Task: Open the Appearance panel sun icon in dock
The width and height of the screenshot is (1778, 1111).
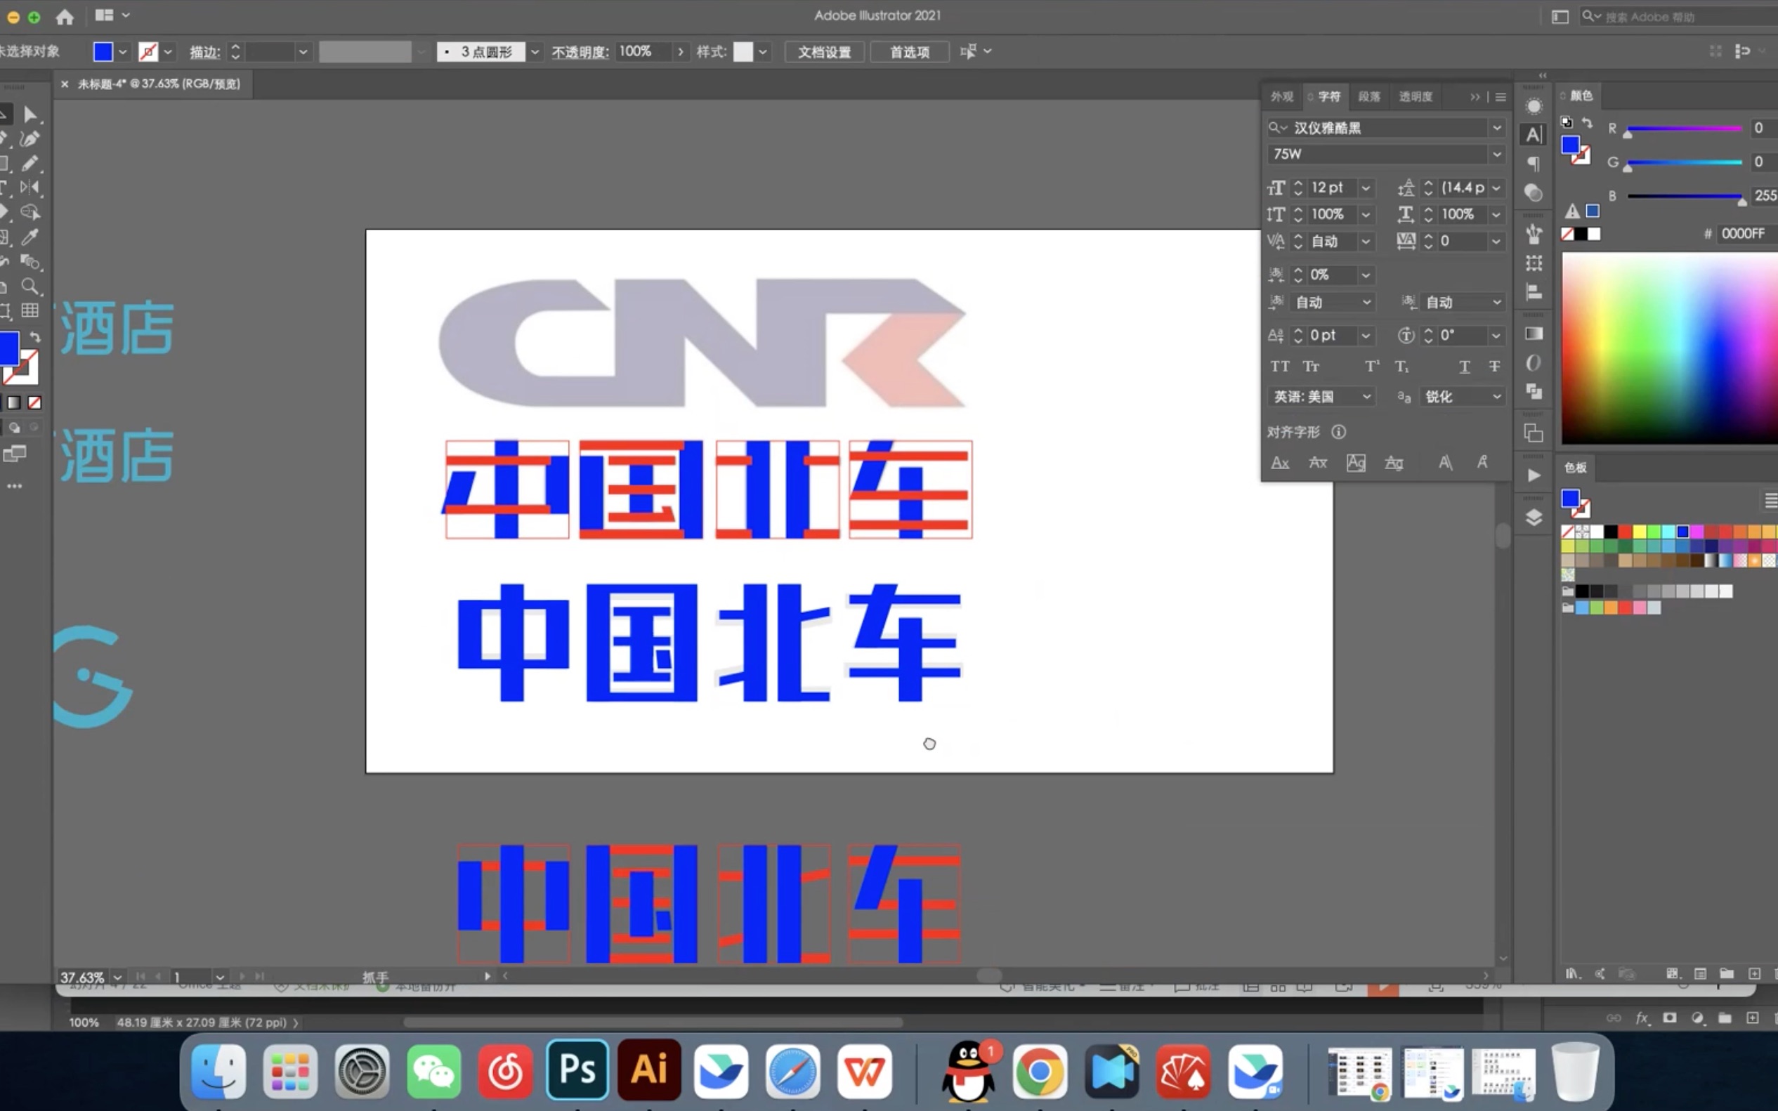Action: point(1534,107)
